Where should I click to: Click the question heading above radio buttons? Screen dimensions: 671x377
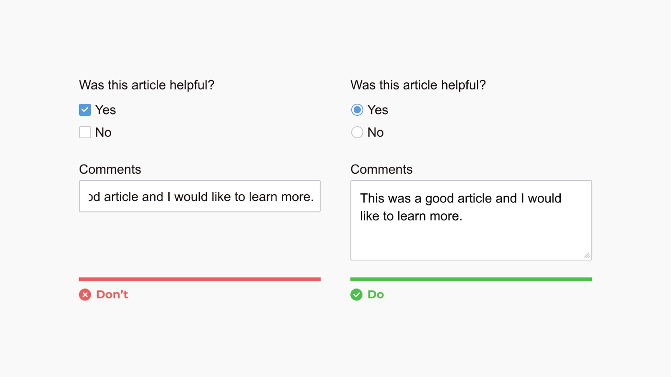[x=418, y=85]
